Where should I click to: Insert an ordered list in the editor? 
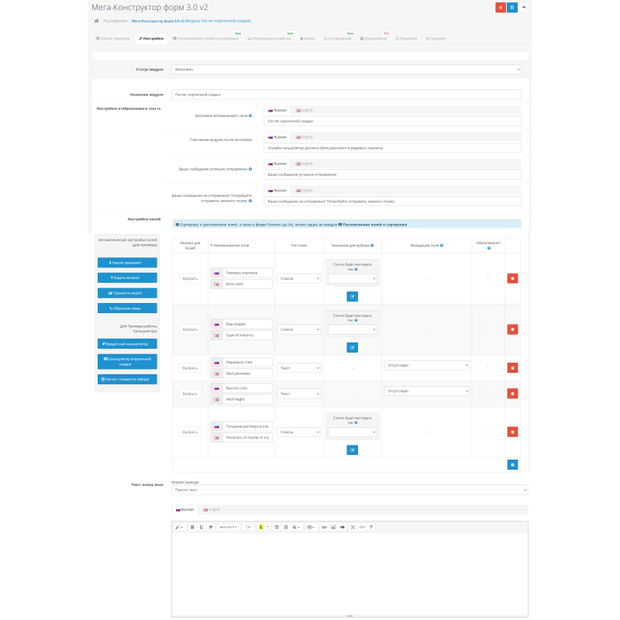(286, 527)
